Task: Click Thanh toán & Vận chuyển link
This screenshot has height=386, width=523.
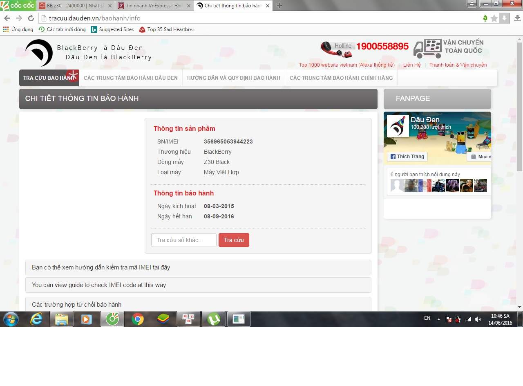Action: coord(458,65)
